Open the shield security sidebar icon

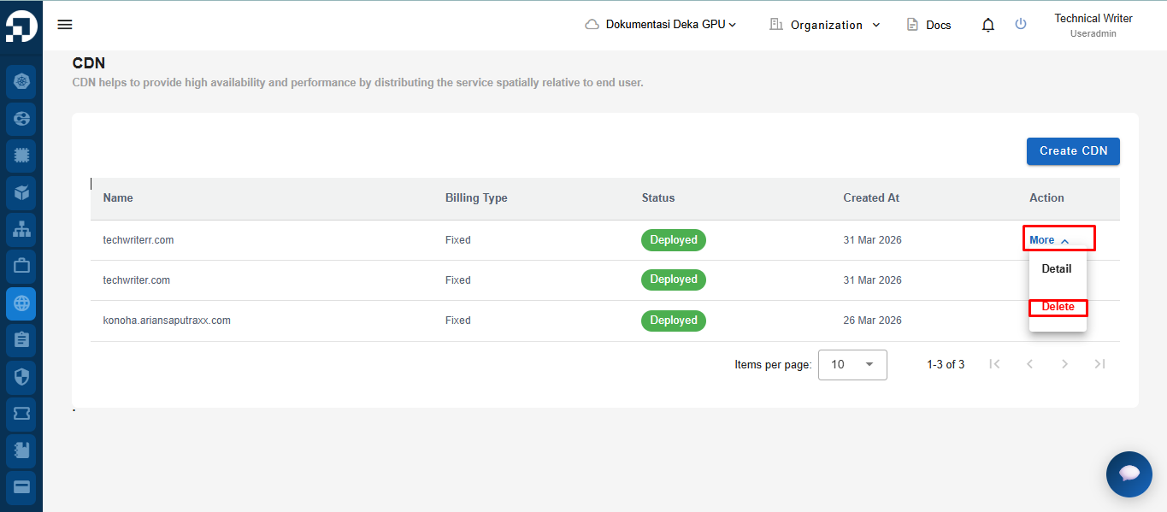(21, 376)
